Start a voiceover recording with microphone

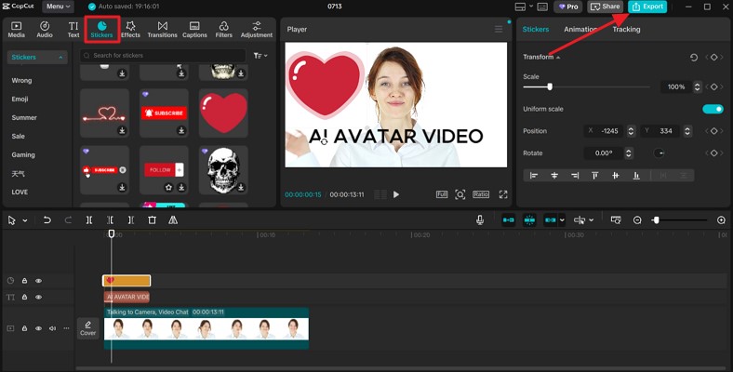coord(480,220)
